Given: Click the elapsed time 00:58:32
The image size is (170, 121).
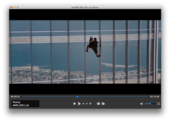Looking at the screenshot, I should 15,97.
